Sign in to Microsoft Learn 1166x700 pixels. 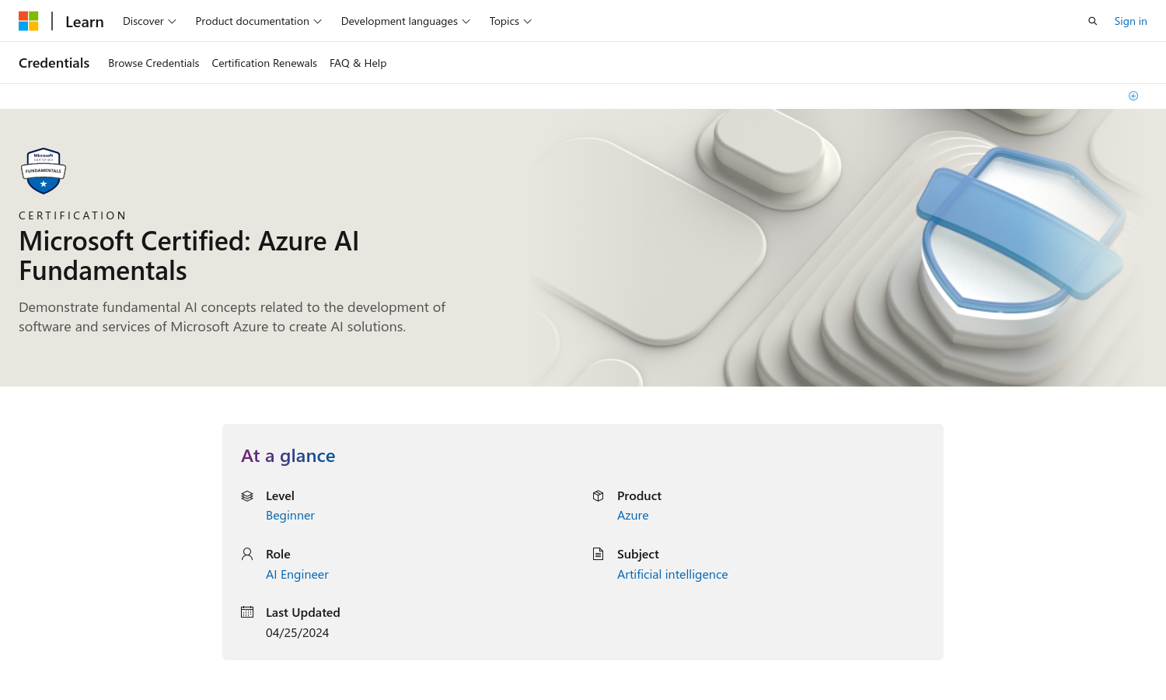coord(1130,21)
